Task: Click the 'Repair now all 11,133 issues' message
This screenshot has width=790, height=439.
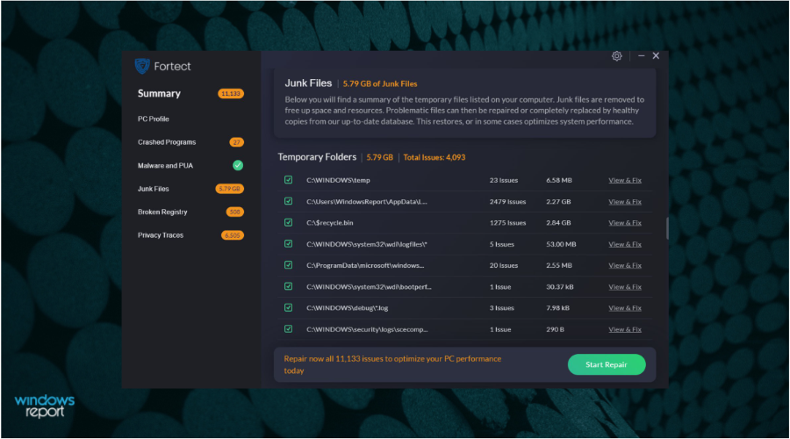Action: (392, 364)
